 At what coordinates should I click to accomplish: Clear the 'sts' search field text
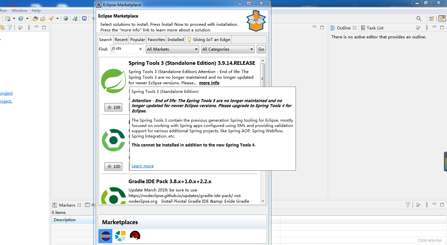tap(140, 49)
